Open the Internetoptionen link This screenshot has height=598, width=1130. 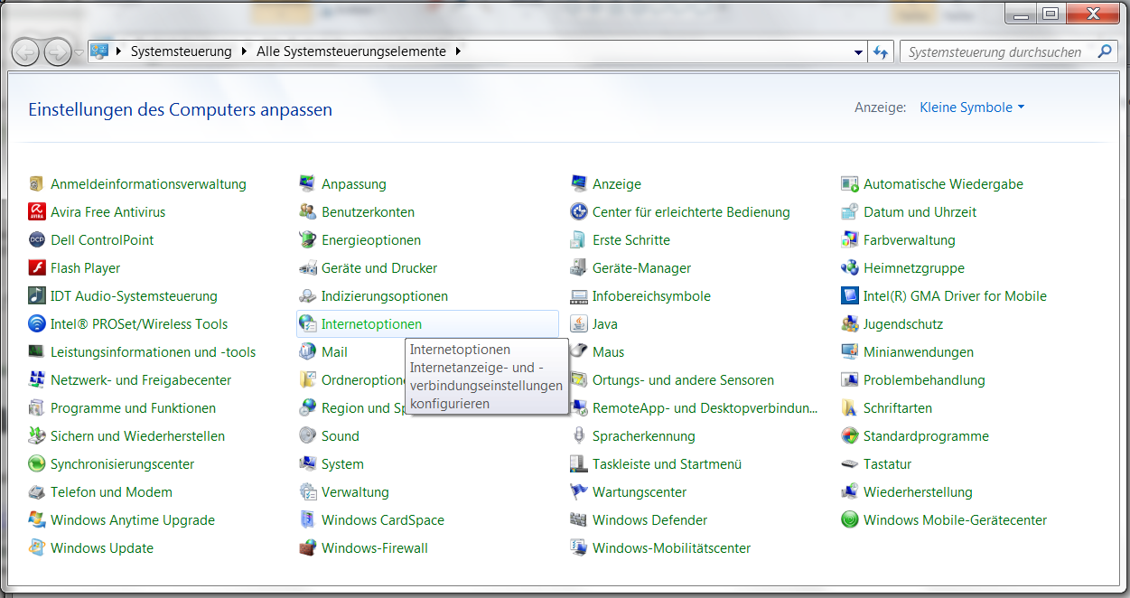coord(371,324)
